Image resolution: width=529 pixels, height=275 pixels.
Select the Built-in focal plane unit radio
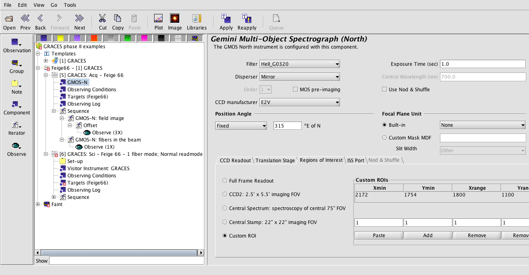click(384, 125)
